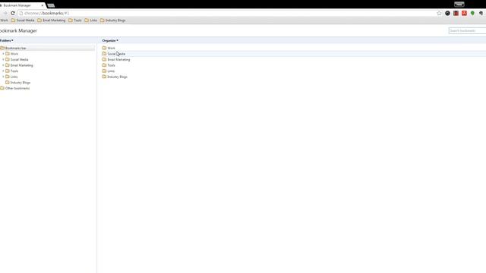The height and width of the screenshot is (273, 486).
Task: Select Links in the folder tree
Action: point(11,77)
